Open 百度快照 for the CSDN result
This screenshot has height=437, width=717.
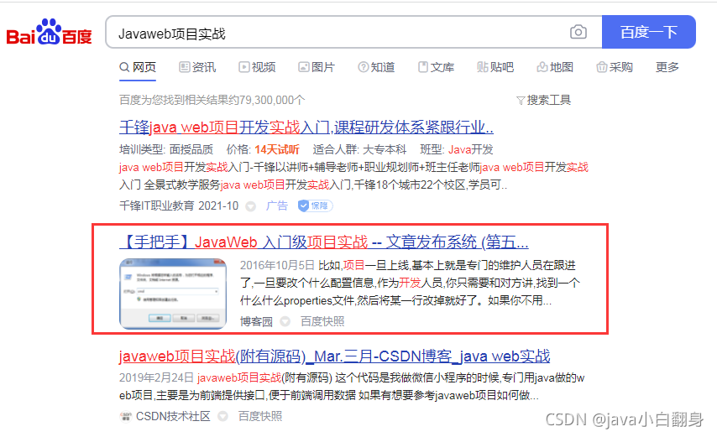point(260,416)
